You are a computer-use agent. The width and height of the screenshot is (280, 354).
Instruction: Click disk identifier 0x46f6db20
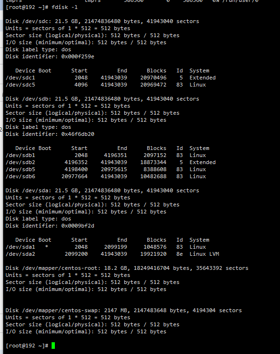point(78,134)
